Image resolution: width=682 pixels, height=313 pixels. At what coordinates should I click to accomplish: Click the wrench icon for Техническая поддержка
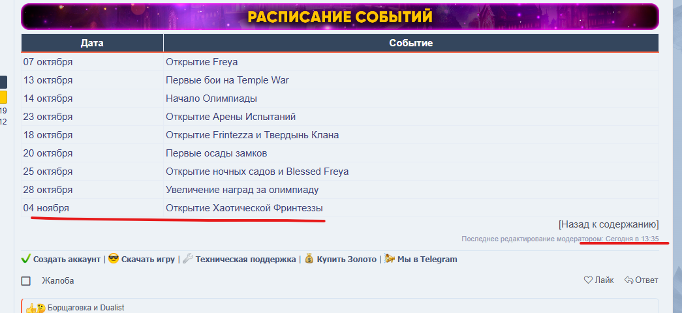[x=187, y=259]
